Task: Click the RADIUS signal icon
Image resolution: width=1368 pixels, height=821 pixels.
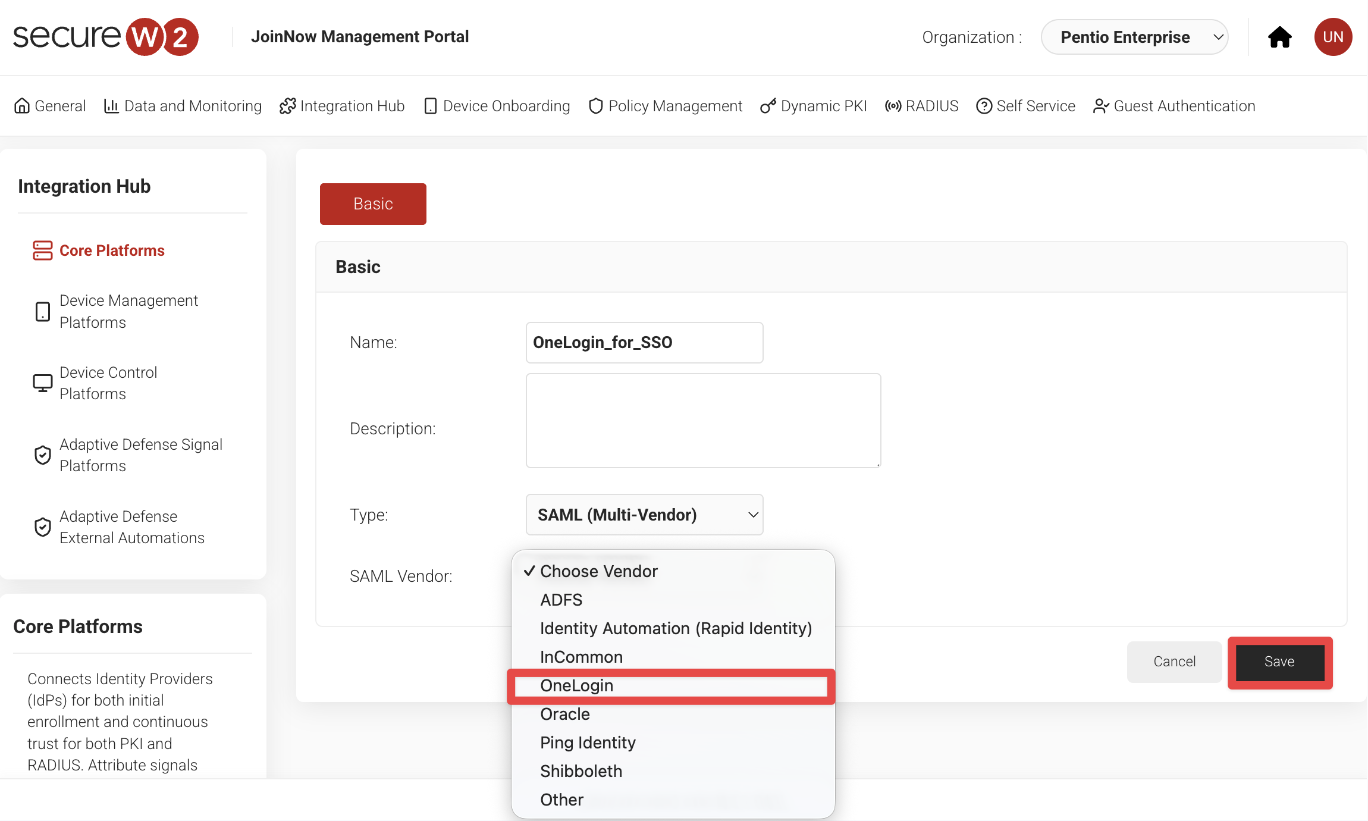Action: (893, 106)
